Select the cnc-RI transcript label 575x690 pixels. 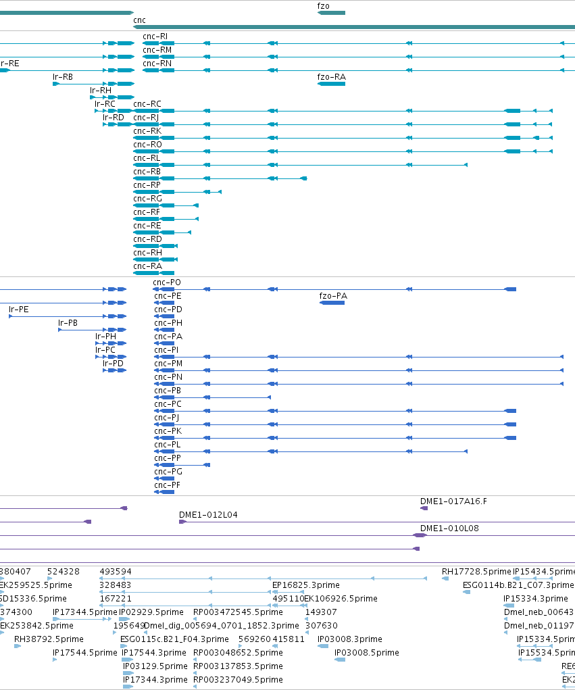tap(155, 36)
